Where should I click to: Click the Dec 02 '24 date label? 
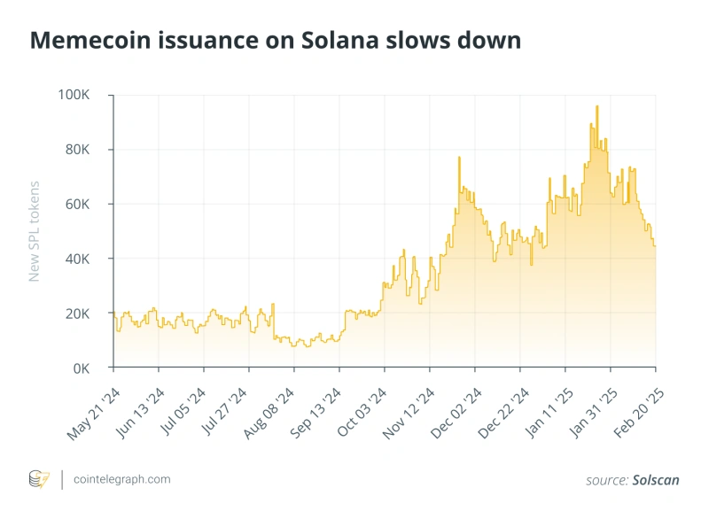tap(456, 414)
